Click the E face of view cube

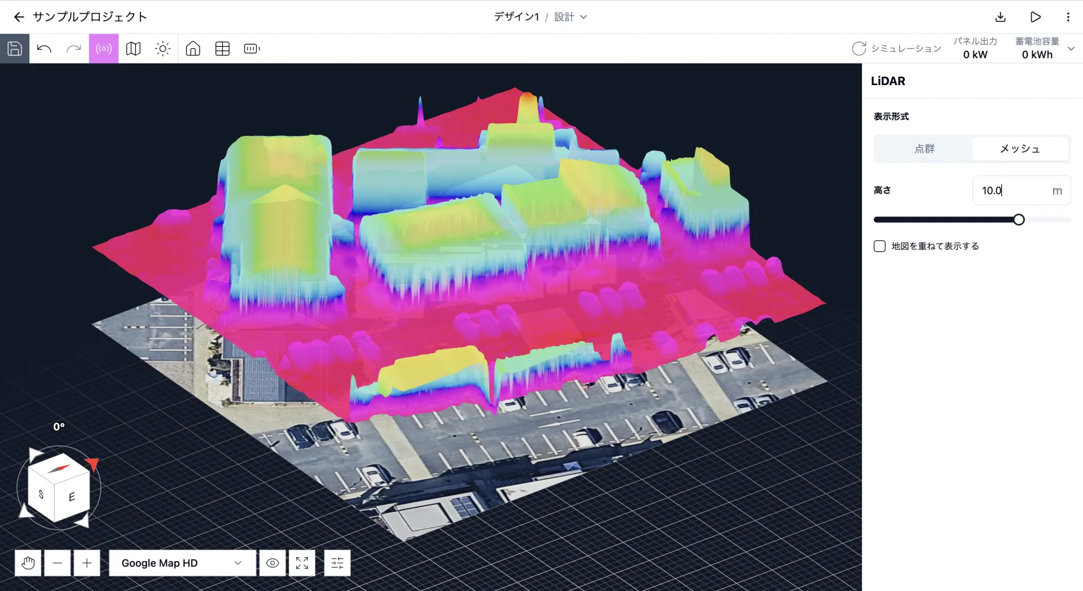72,497
